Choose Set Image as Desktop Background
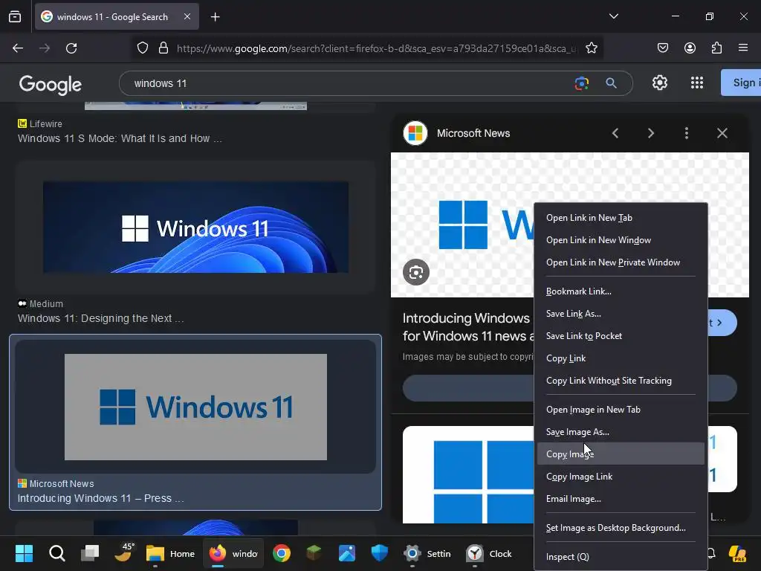Image resolution: width=761 pixels, height=571 pixels. pyautogui.click(x=621, y=529)
